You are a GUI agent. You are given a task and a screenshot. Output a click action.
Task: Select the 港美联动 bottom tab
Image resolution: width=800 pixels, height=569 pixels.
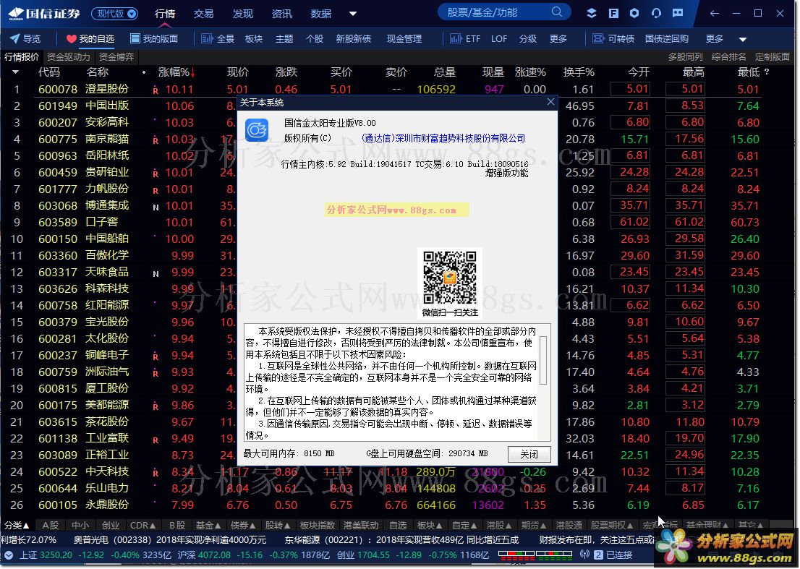pyautogui.click(x=361, y=525)
